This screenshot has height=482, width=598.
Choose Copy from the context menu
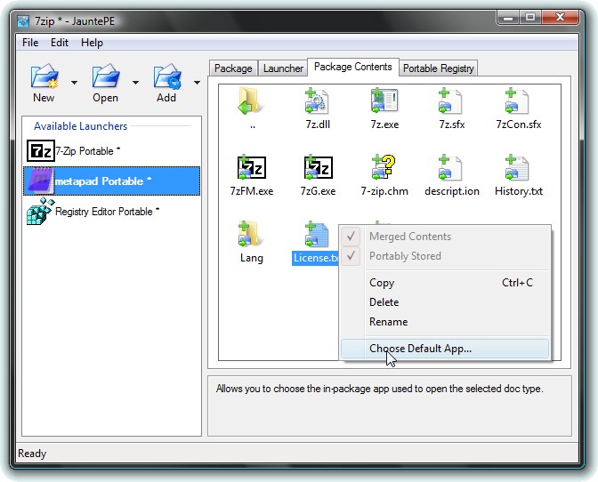point(445,283)
